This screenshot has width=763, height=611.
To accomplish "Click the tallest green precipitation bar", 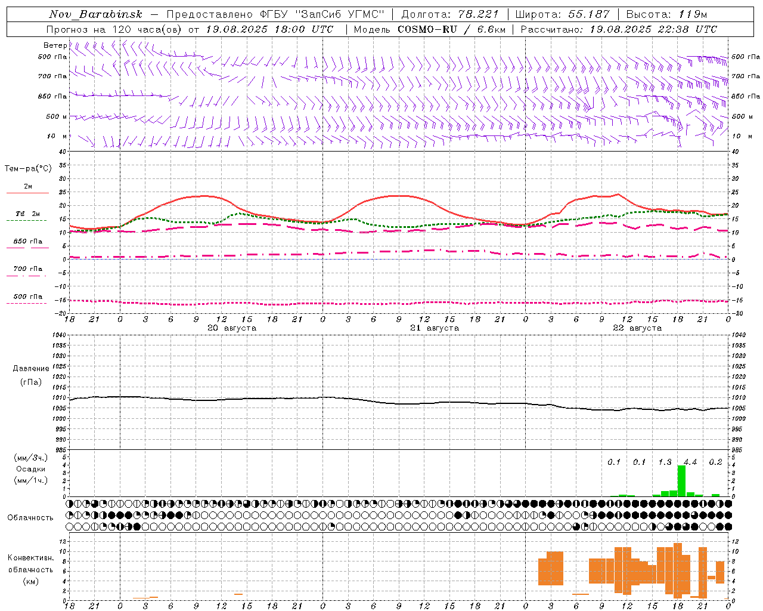I will coord(681,481).
